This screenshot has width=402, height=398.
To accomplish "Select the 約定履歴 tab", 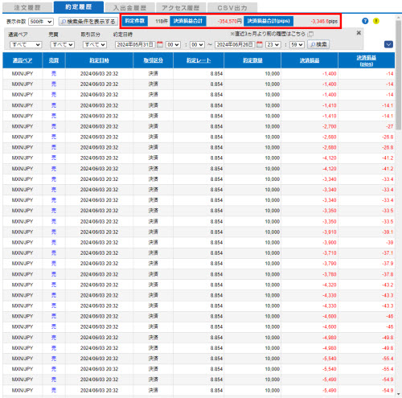I will [79, 7].
